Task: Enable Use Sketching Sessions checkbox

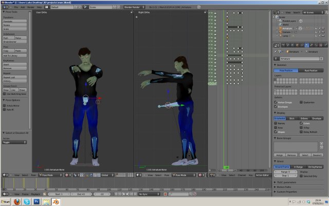Action: click(x=4, y=94)
